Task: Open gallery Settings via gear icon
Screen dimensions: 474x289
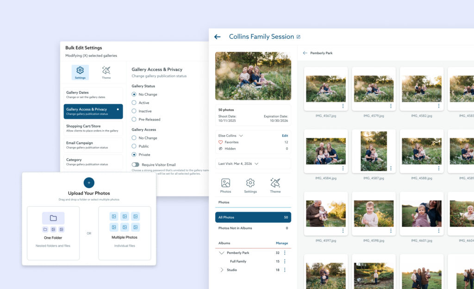Action: pyautogui.click(x=250, y=183)
